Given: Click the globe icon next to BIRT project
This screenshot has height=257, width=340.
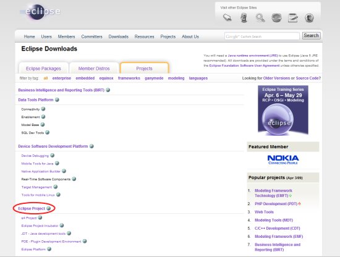Looking at the screenshot, I should (108, 90).
